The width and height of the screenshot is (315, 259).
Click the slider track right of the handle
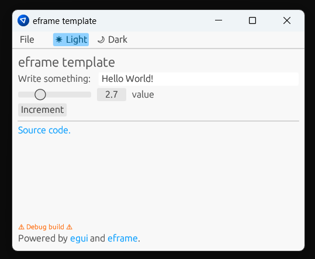point(68,95)
